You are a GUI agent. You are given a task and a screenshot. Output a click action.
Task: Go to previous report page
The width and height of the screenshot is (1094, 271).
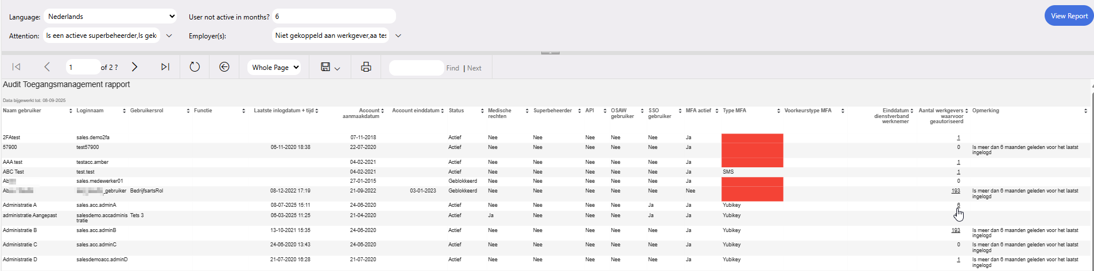pos(47,67)
